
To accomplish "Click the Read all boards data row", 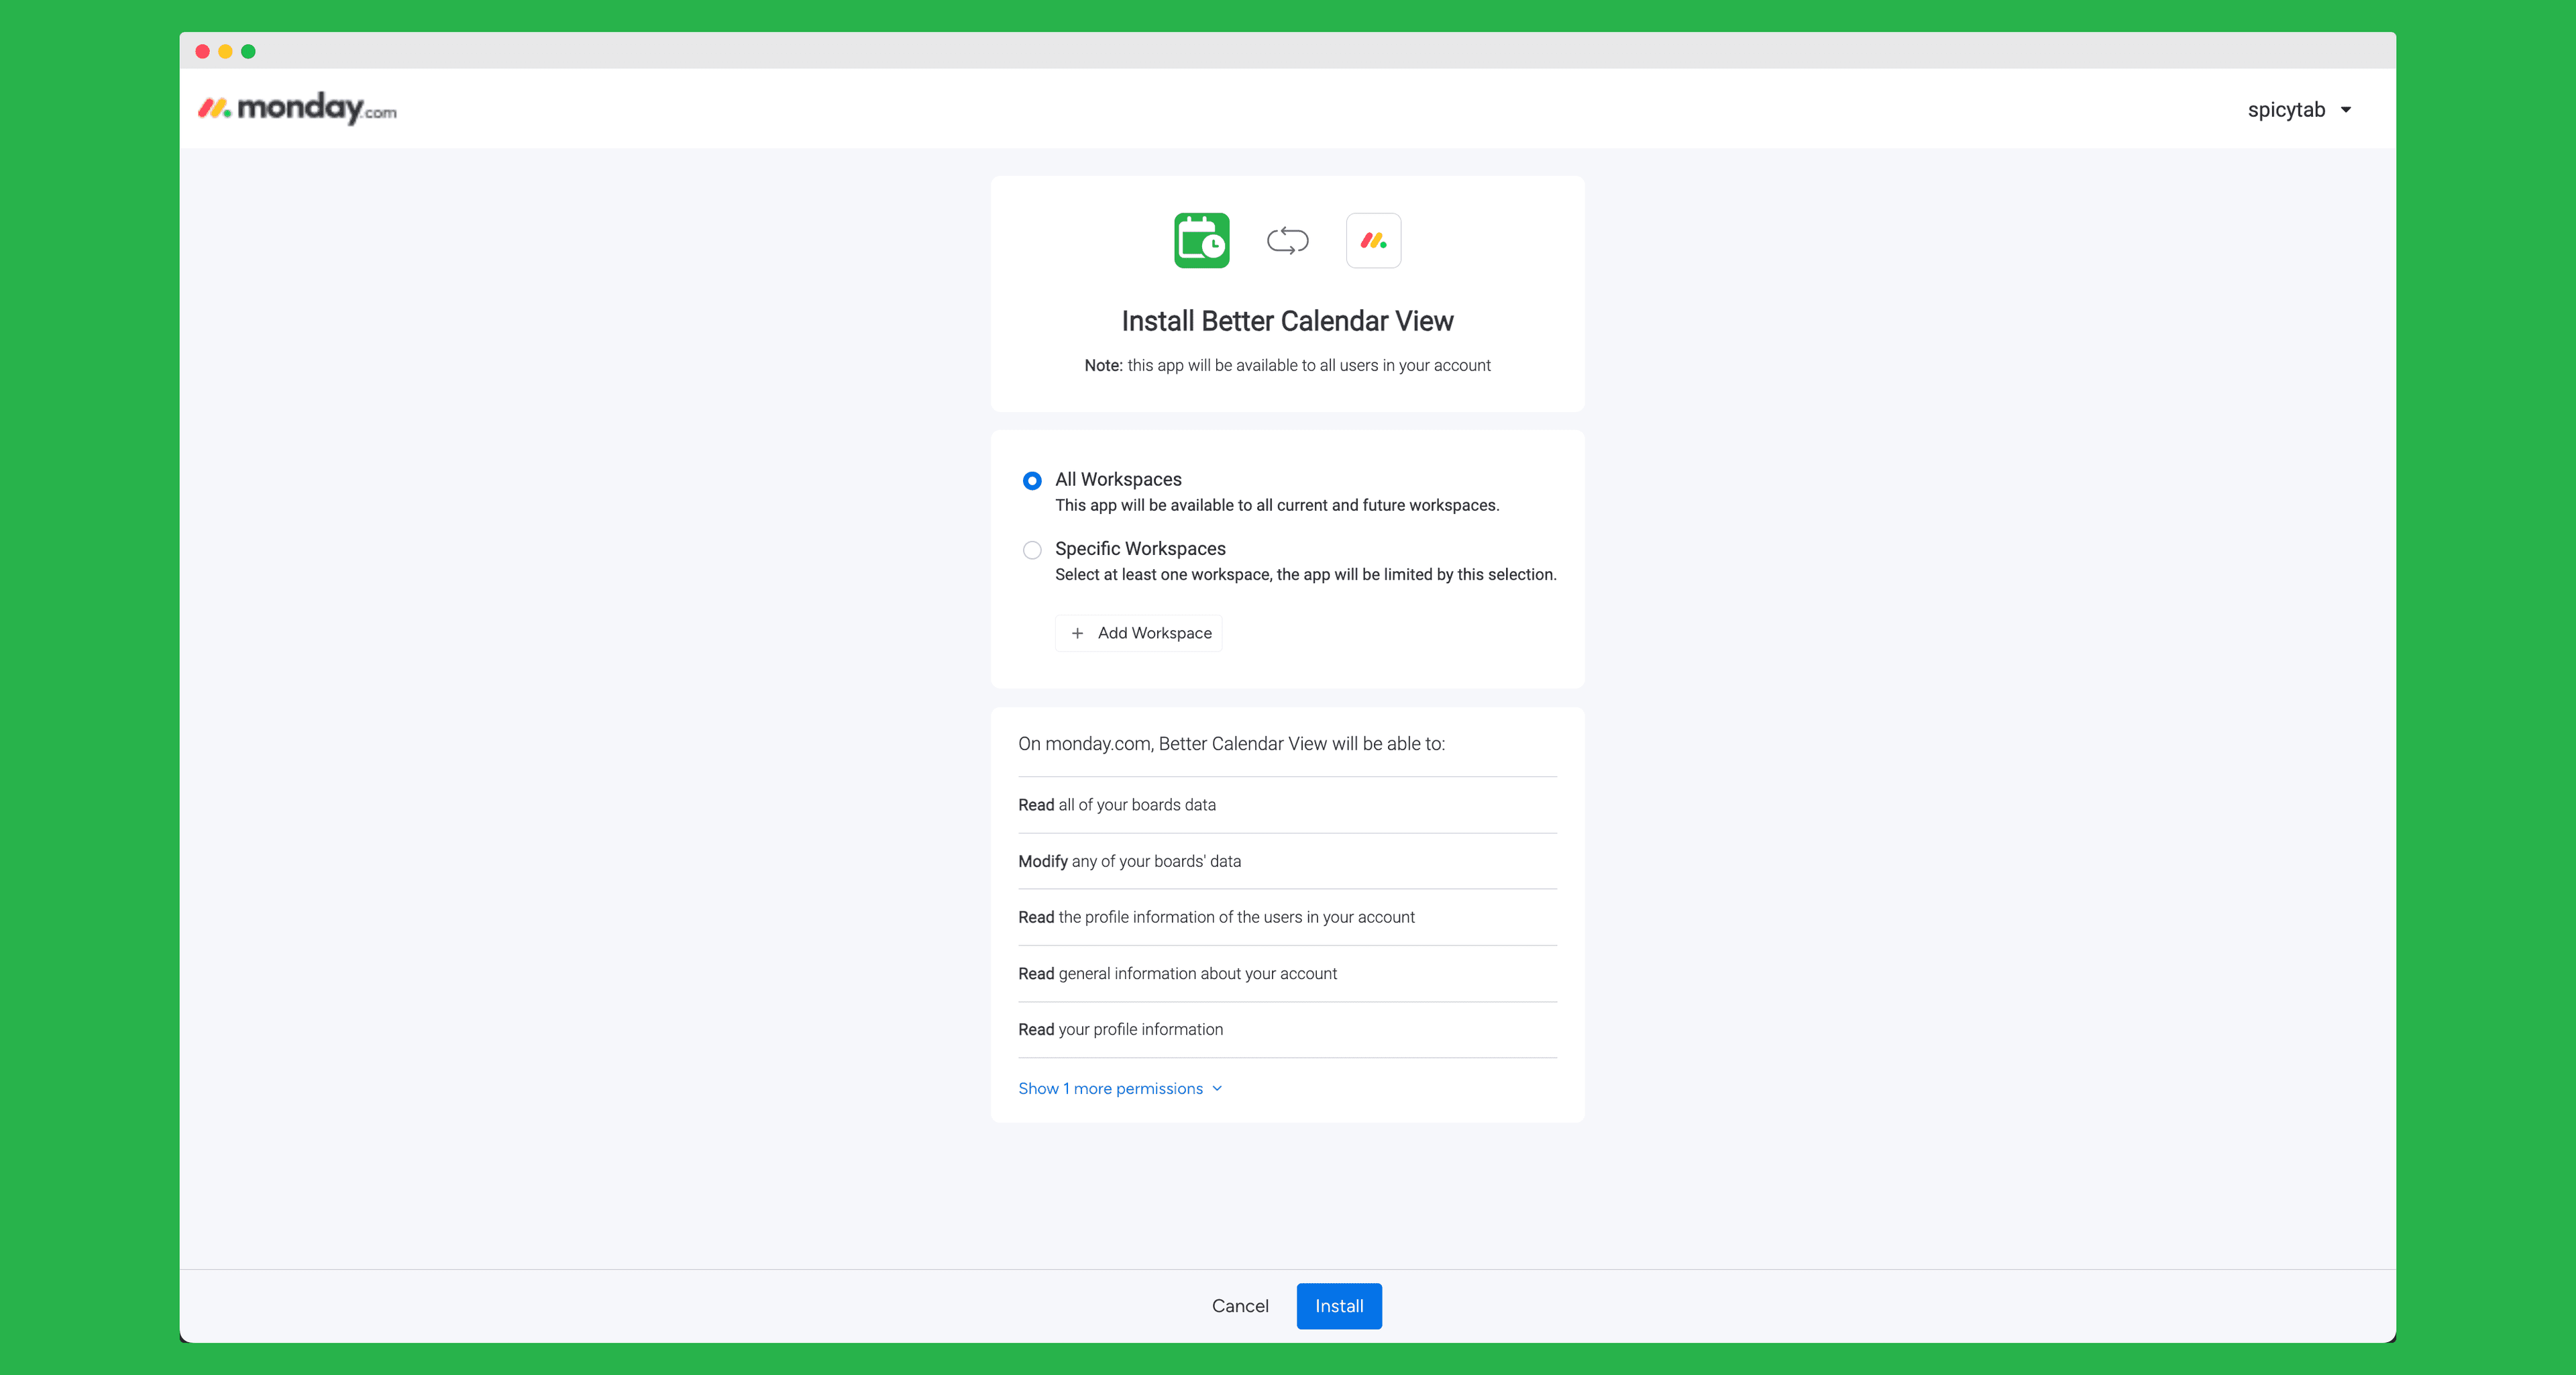I will coord(1117,805).
